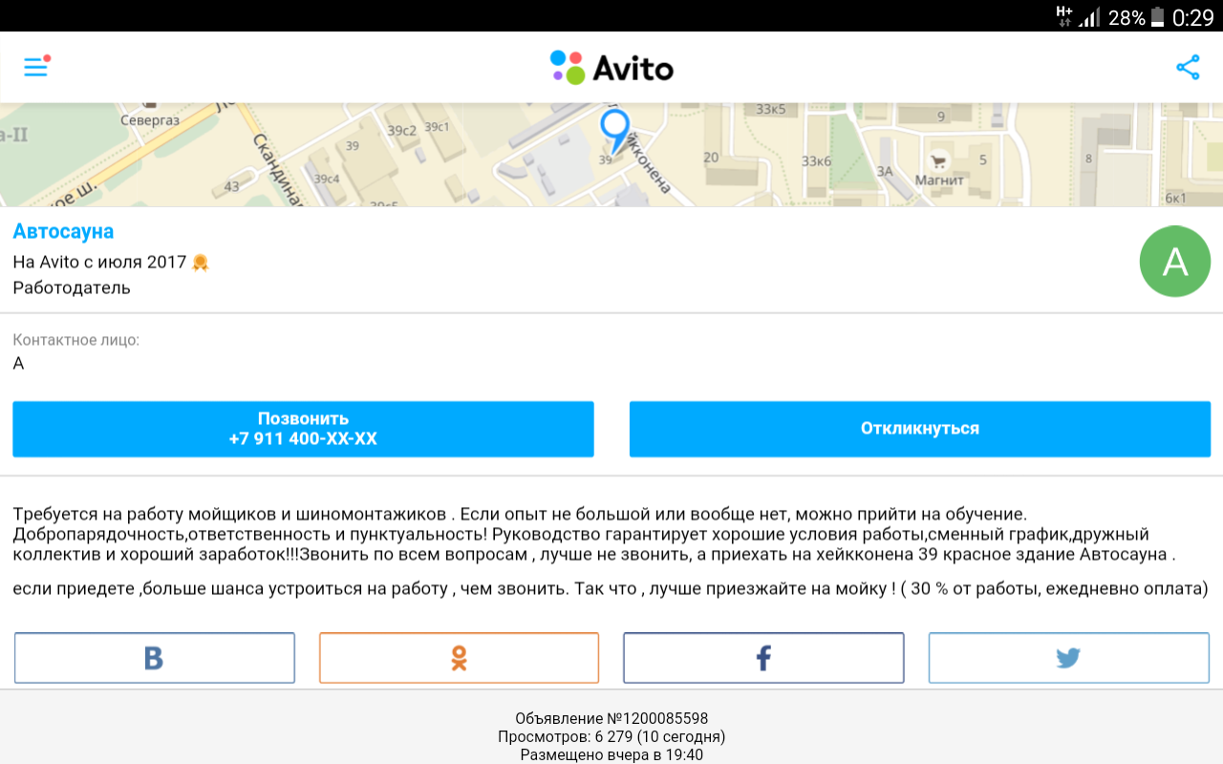The height and width of the screenshot is (764, 1223).
Task: Tap the battery indicator in status bar
Action: (x=1158, y=16)
